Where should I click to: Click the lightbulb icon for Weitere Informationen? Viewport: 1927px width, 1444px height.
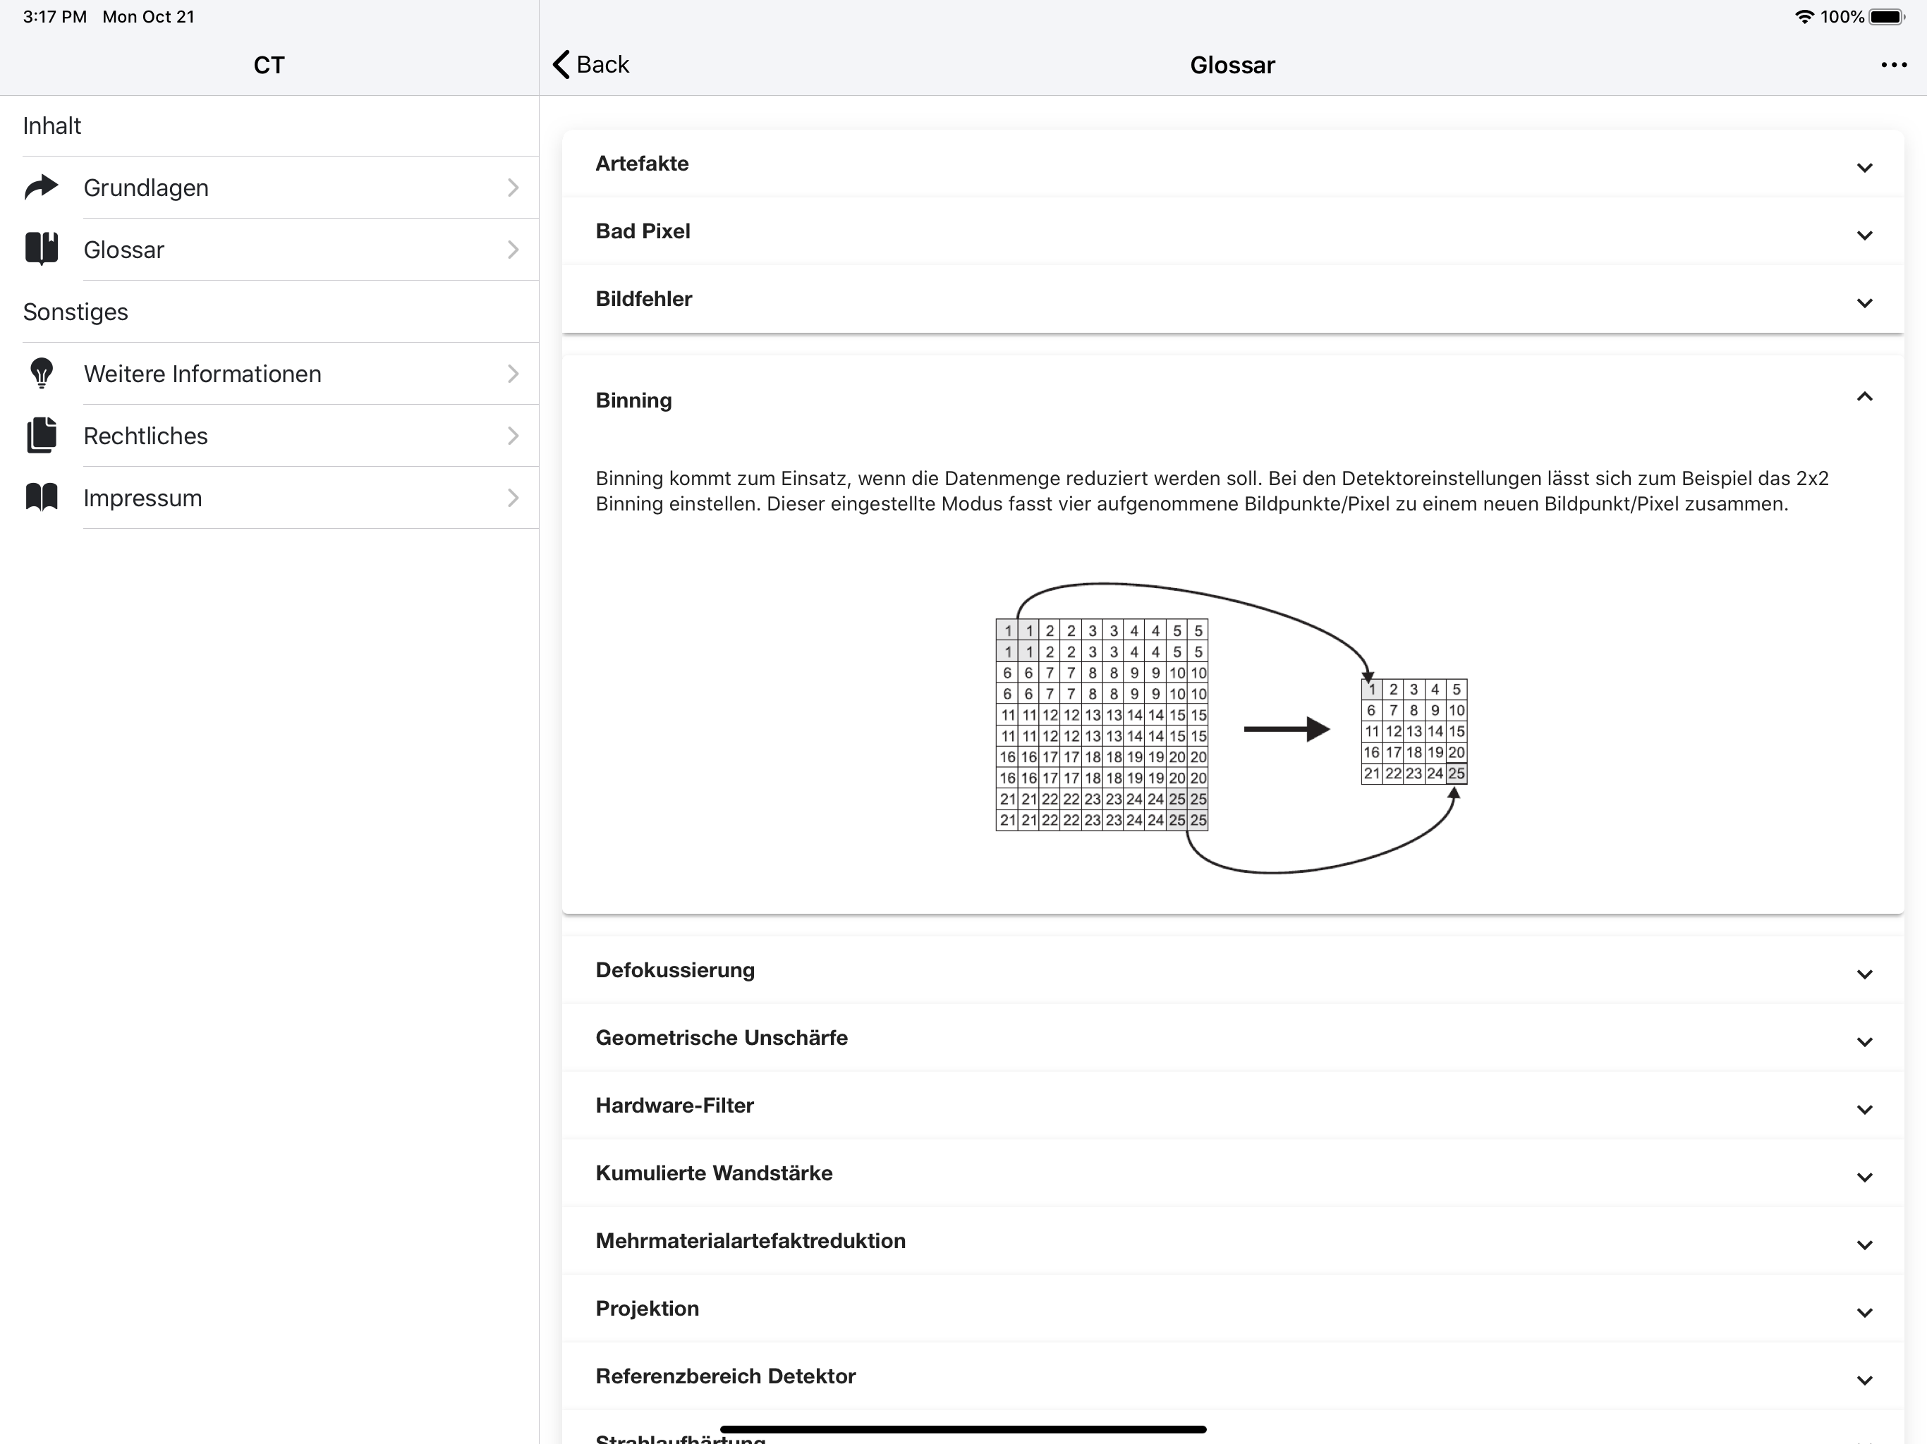coord(41,373)
